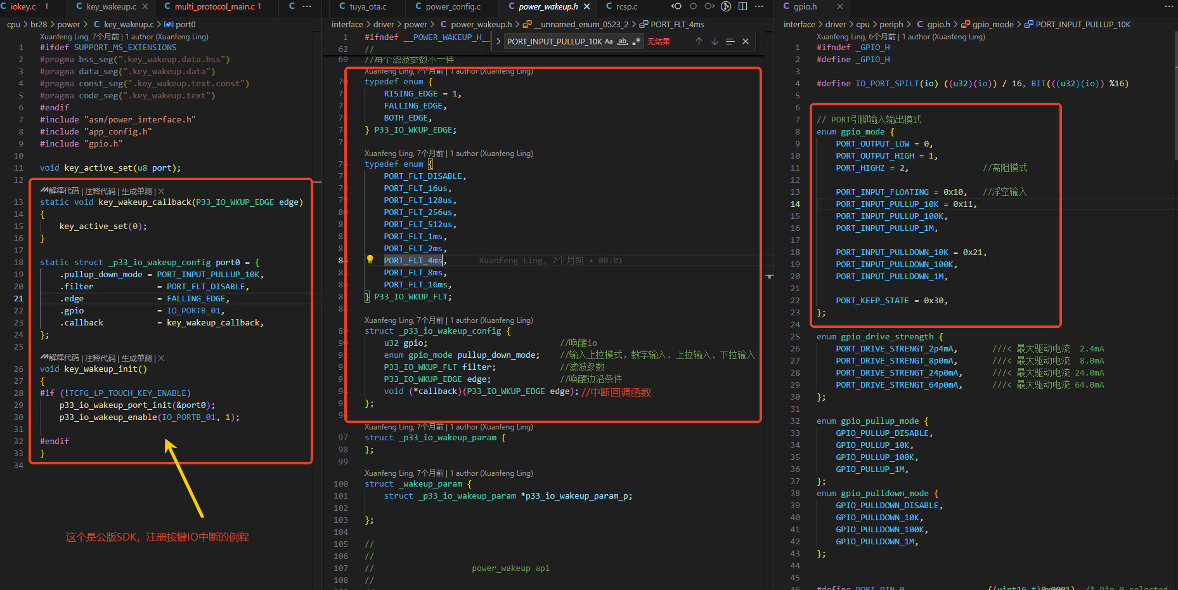Close the key_wakeup.c tab
This screenshot has height=590, width=1178.
pos(145,6)
